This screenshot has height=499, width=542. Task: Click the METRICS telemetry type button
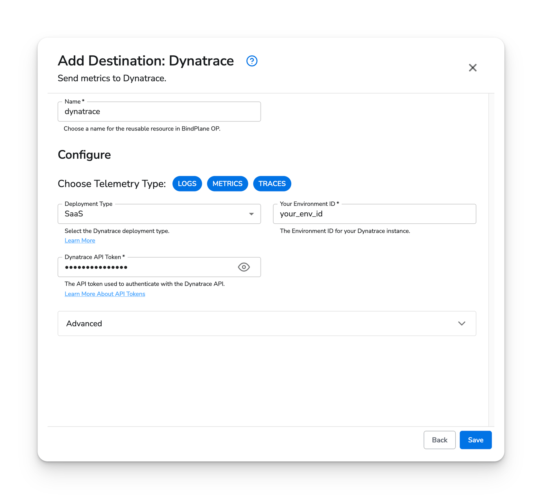(228, 184)
